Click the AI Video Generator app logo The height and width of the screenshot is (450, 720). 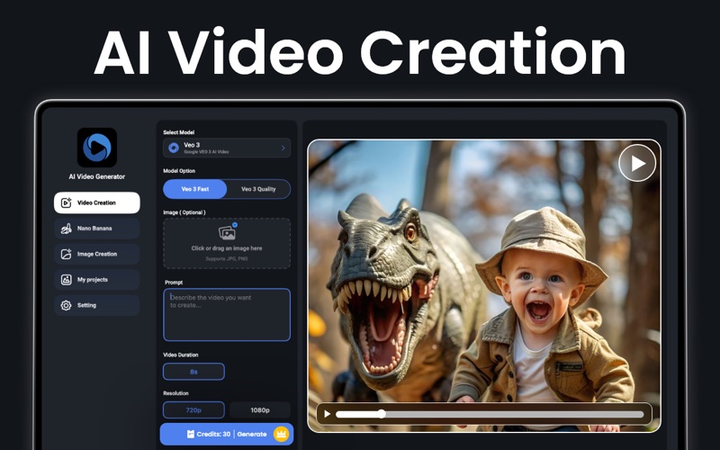(x=97, y=148)
